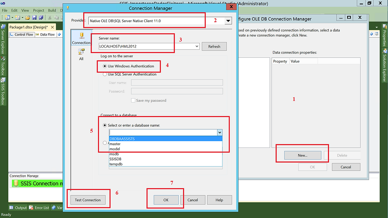Open the Solution Explorer side panel
The height and width of the screenshot is (218, 388).
[x=384, y=65]
